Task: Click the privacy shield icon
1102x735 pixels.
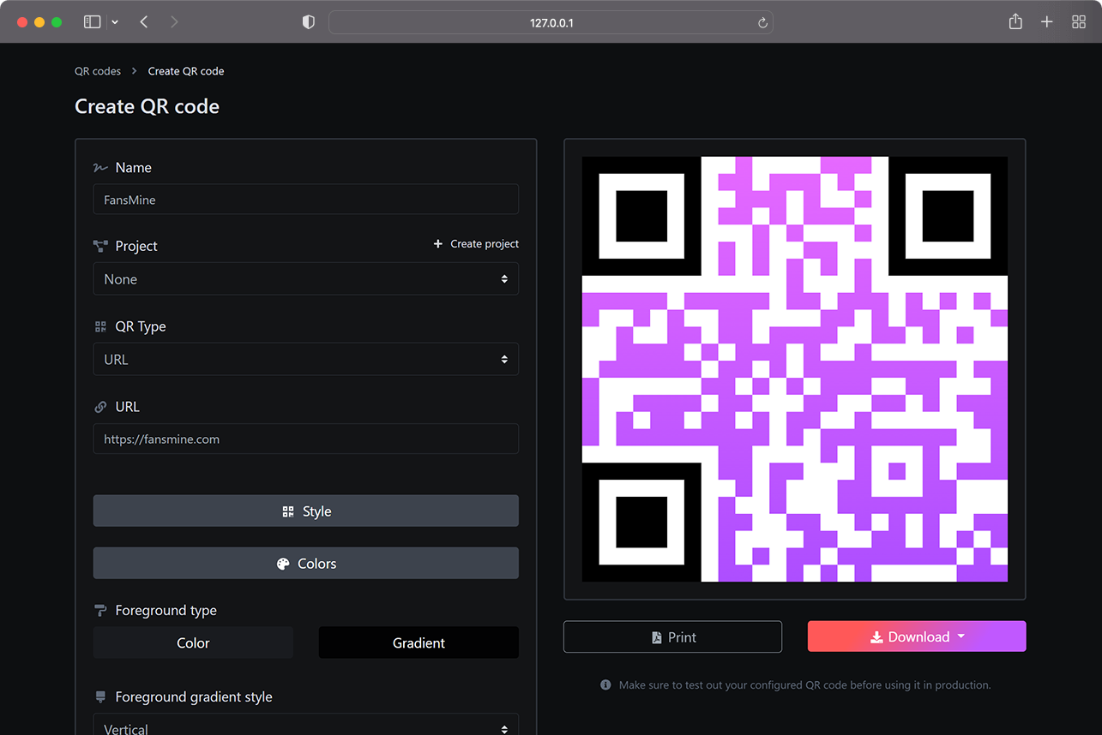Action: pos(309,22)
